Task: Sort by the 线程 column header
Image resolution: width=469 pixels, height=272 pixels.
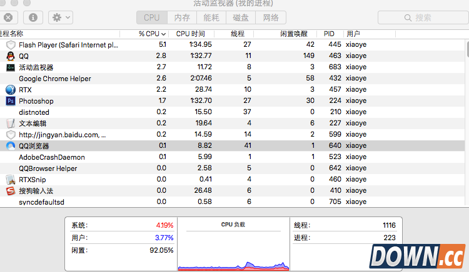Action: [x=238, y=34]
